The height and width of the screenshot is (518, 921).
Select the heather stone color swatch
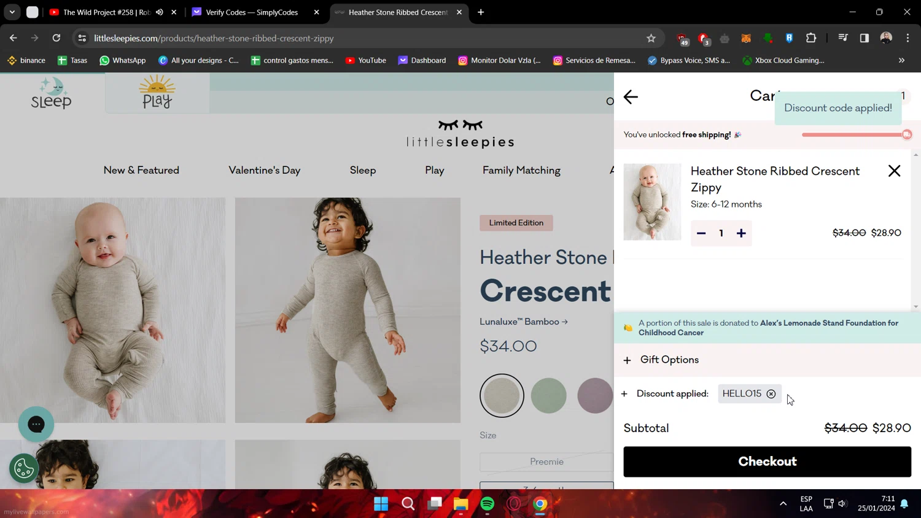coord(502,396)
